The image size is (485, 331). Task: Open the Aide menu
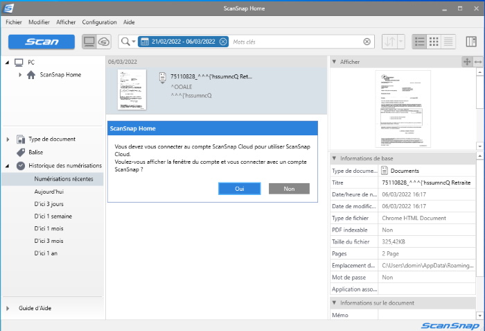[x=129, y=22]
